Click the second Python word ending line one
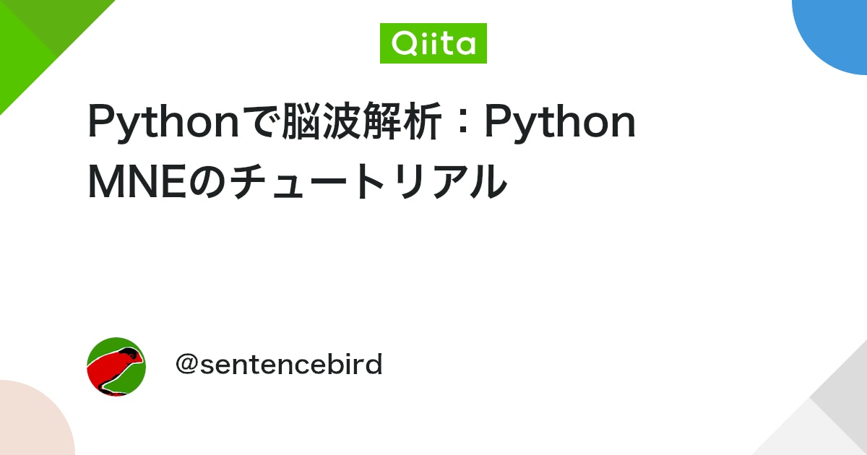The image size is (867, 455). pyautogui.click(x=560, y=123)
